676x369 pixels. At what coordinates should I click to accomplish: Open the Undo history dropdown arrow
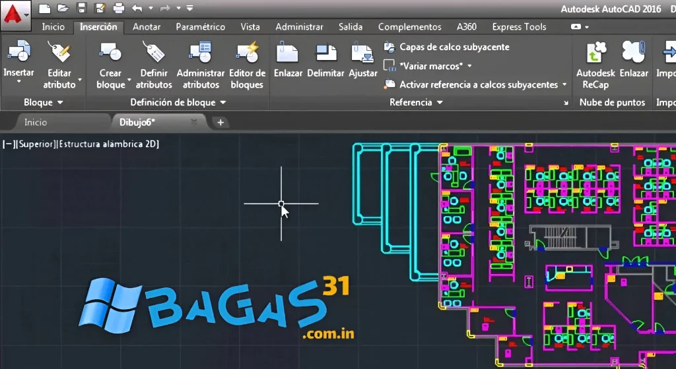(x=151, y=8)
